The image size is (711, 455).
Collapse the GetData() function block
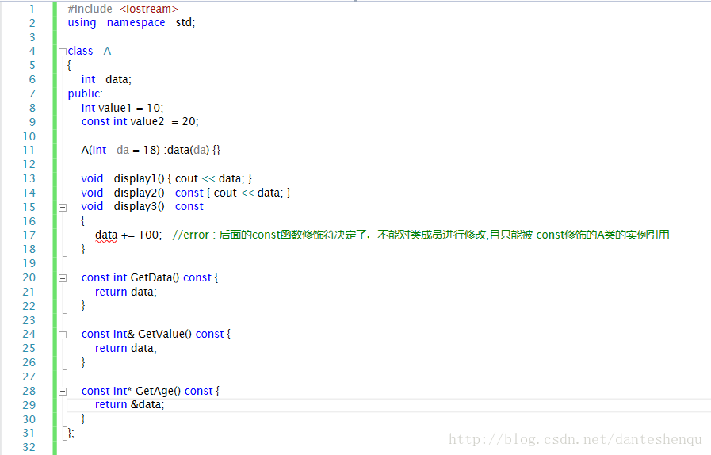(x=63, y=278)
